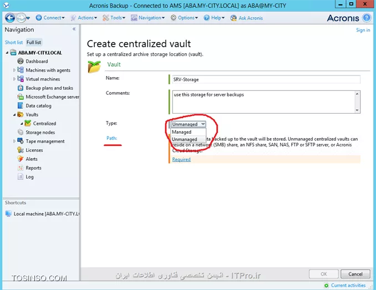Click Comments scrollbar down arrow

pyautogui.click(x=357, y=110)
